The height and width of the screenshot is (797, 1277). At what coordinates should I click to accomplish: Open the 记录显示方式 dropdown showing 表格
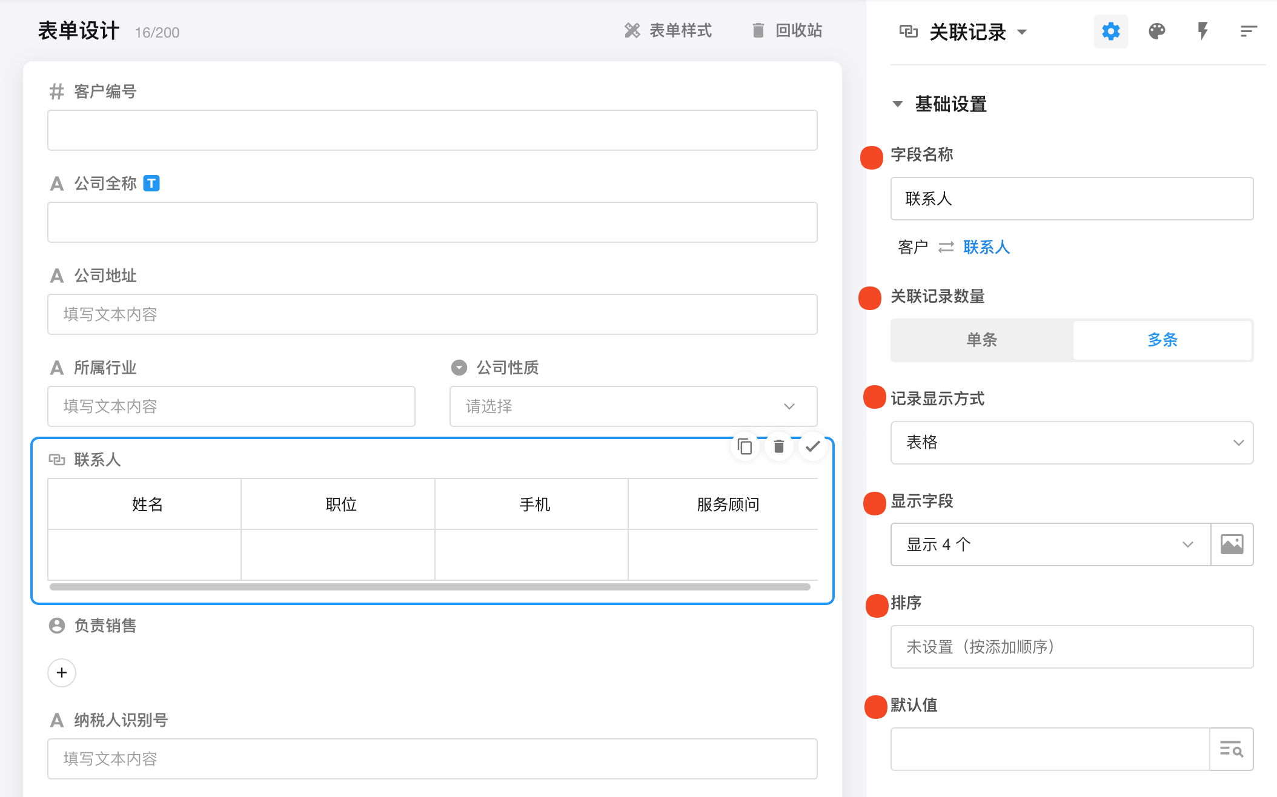(1071, 443)
